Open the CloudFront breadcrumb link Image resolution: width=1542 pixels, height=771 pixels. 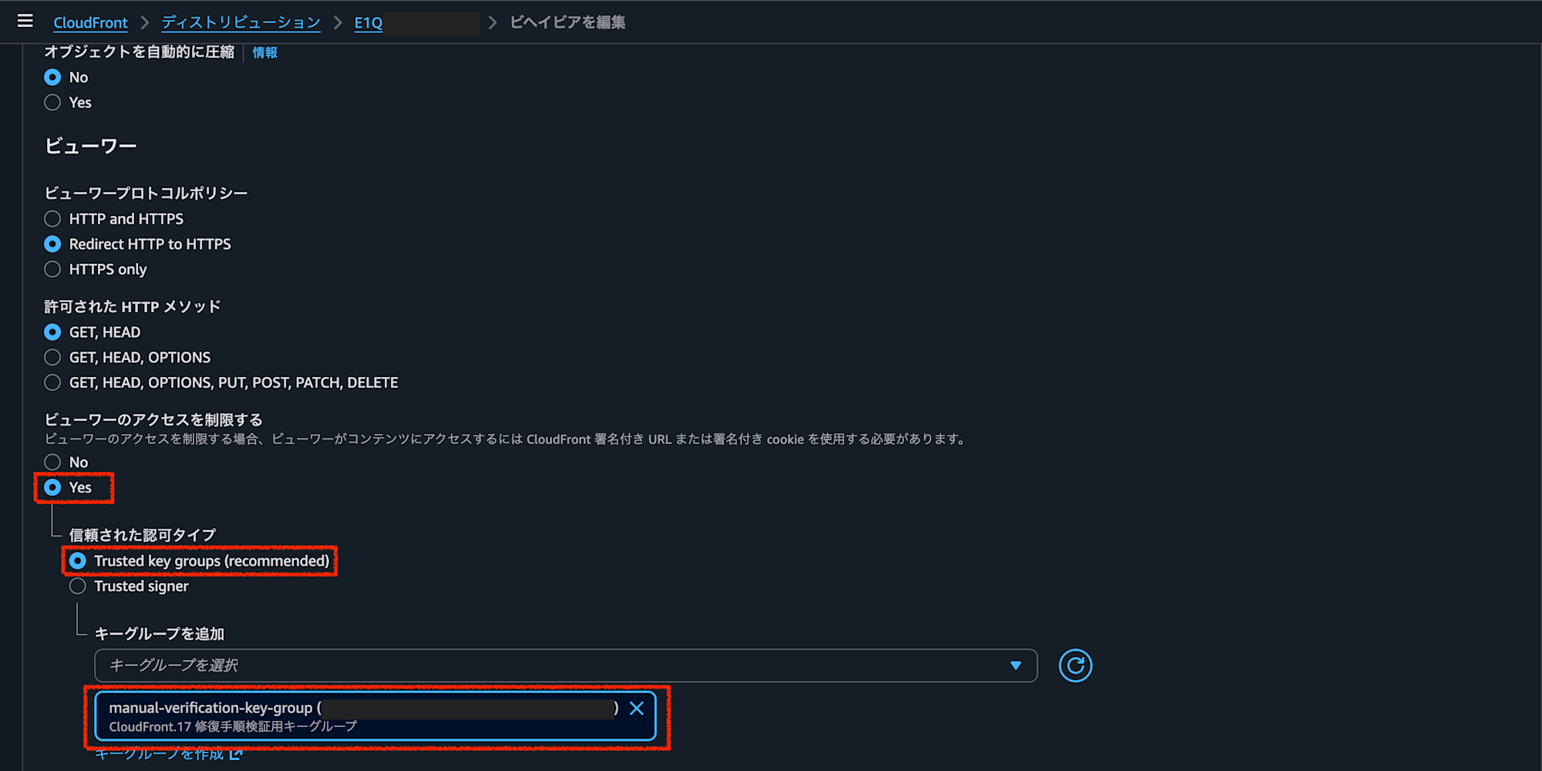pyautogui.click(x=90, y=22)
